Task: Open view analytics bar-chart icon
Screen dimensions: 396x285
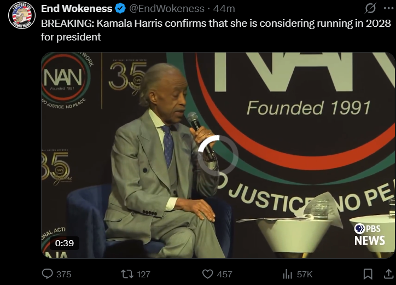Action: pos(287,274)
